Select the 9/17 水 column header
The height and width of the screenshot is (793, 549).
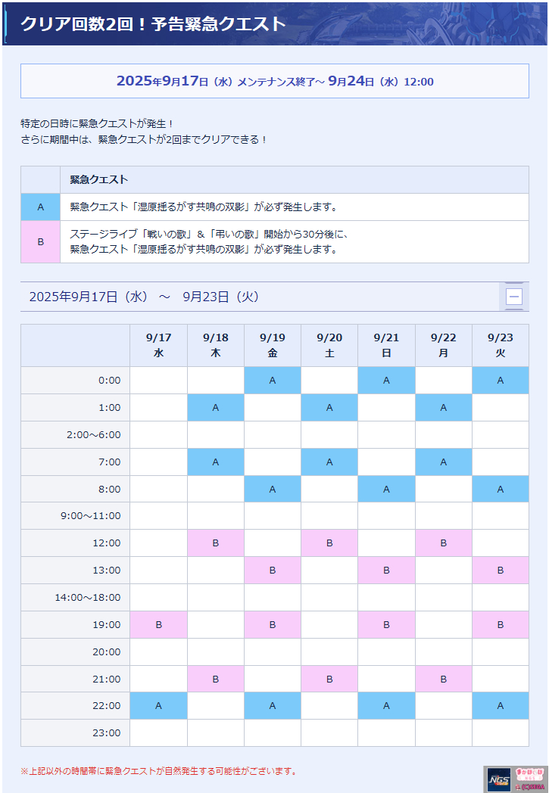click(159, 345)
